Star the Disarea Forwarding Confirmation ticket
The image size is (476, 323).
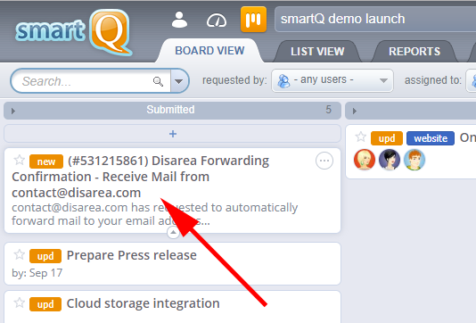[20, 160]
